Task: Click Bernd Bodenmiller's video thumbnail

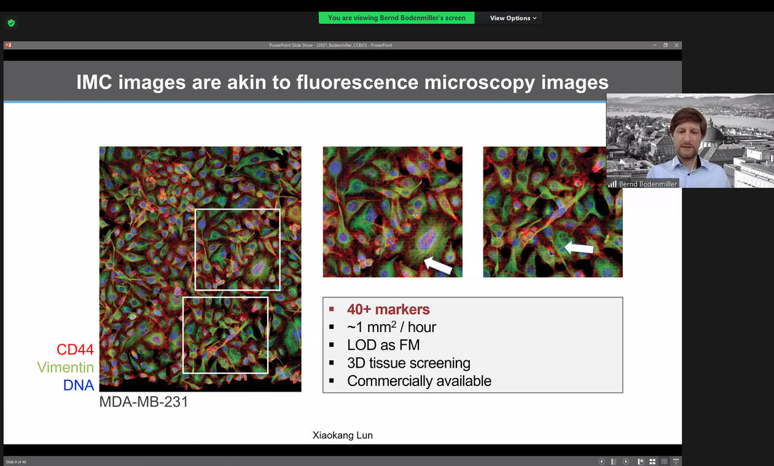Action: pyautogui.click(x=690, y=140)
